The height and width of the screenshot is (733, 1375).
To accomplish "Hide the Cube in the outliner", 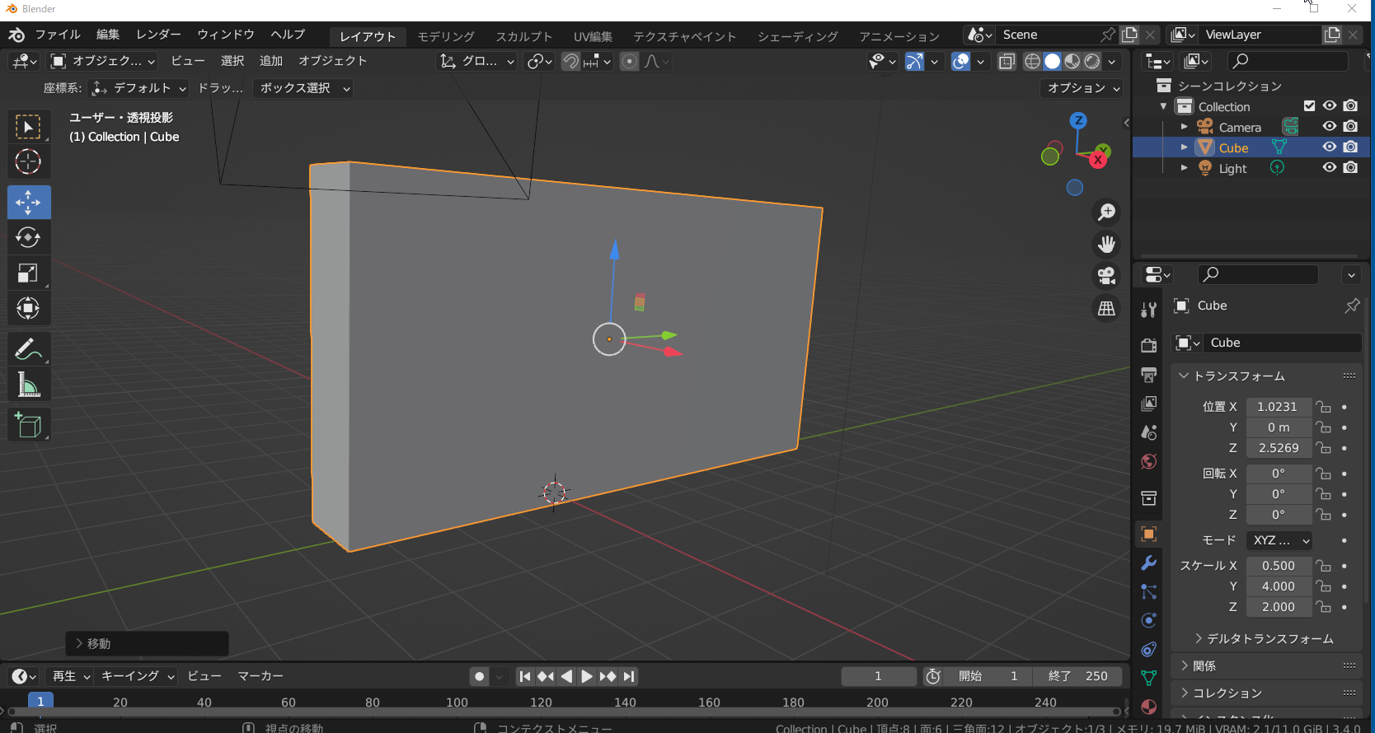I will coord(1329,147).
